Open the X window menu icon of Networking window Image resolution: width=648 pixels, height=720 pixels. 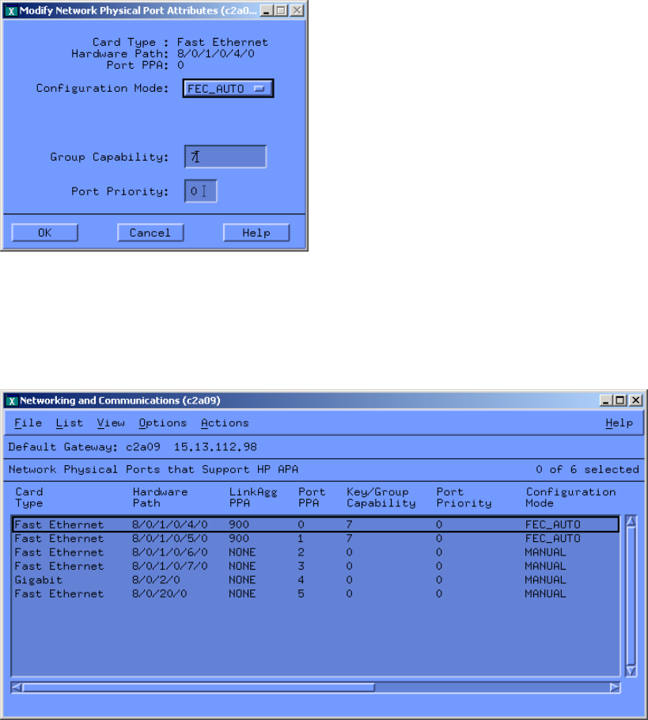(x=12, y=400)
